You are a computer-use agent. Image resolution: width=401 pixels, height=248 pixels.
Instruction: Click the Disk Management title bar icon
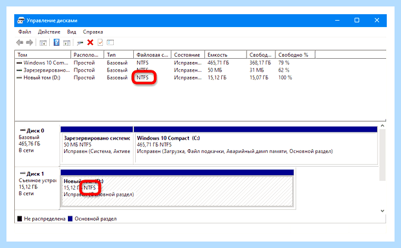[21, 21]
